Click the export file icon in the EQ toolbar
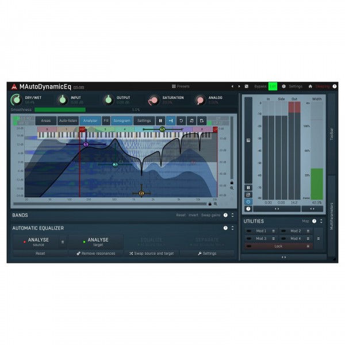345x345 pixels. point(202,121)
